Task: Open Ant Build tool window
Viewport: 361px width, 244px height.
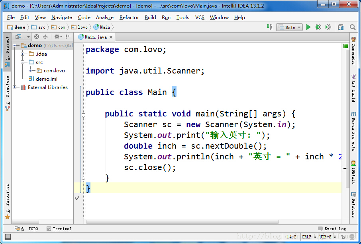Action: [x=353, y=88]
